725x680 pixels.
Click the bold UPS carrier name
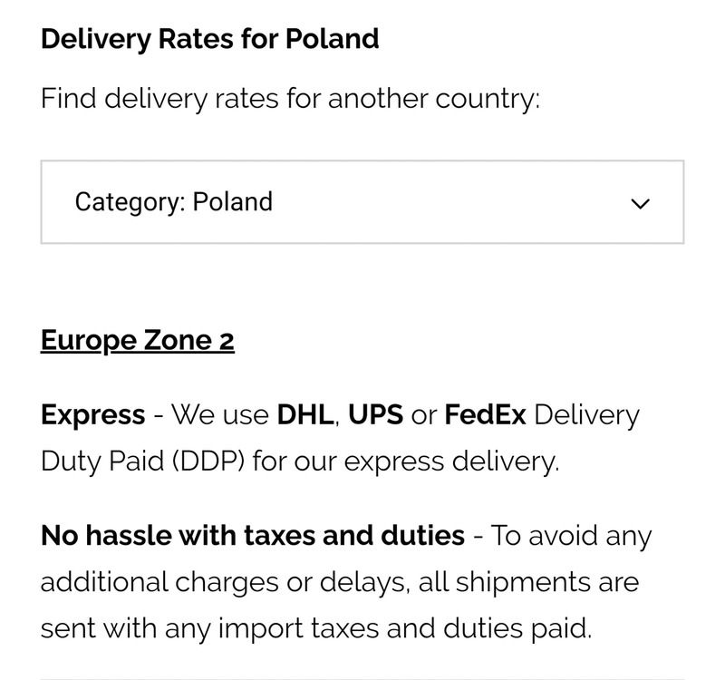[x=375, y=415]
